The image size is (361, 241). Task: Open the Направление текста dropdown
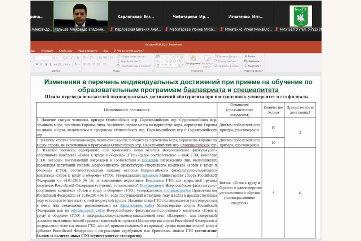(x=145, y=56)
